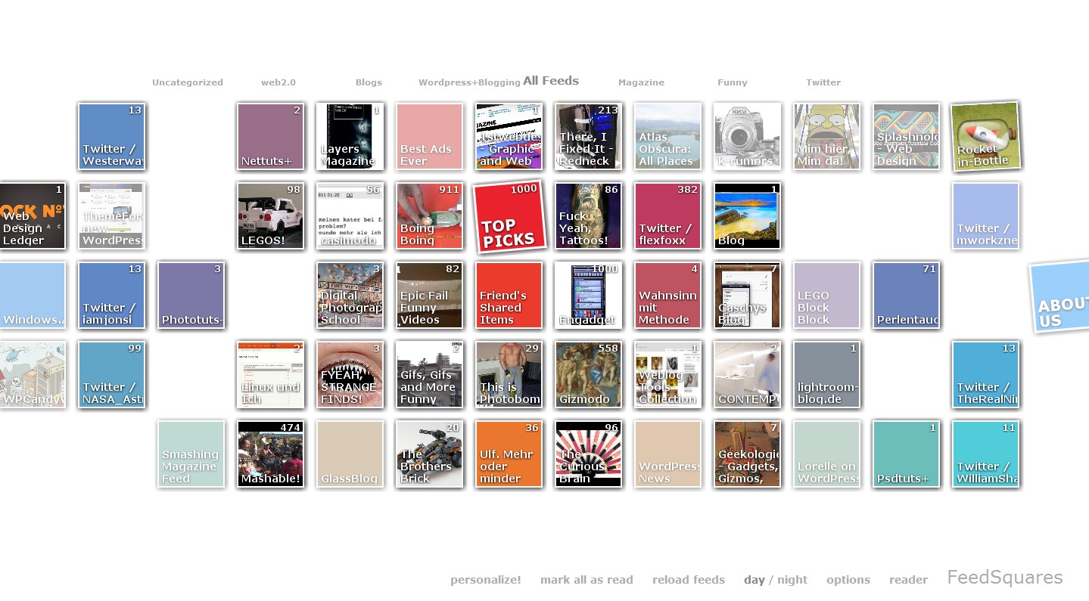Open the Rocket-in-Bottle feed tile
The width and height of the screenshot is (1089, 601).
pyautogui.click(x=985, y=137)
